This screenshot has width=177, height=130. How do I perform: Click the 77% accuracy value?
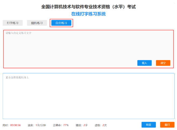(x=66, y=125)
